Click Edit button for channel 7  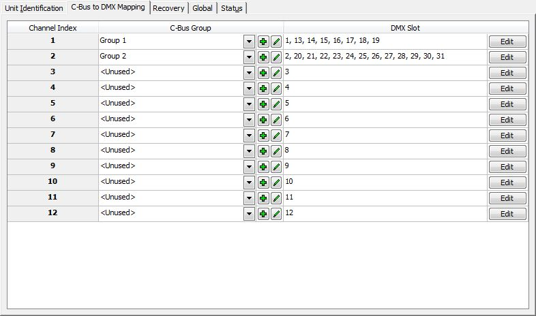[x=507, y=136]
